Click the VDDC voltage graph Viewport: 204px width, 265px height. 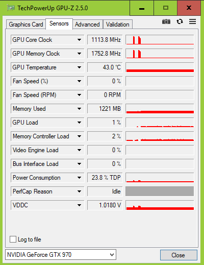[160, 205]
